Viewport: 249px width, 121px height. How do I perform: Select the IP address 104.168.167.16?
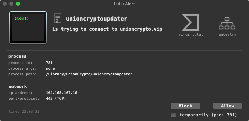61,93
